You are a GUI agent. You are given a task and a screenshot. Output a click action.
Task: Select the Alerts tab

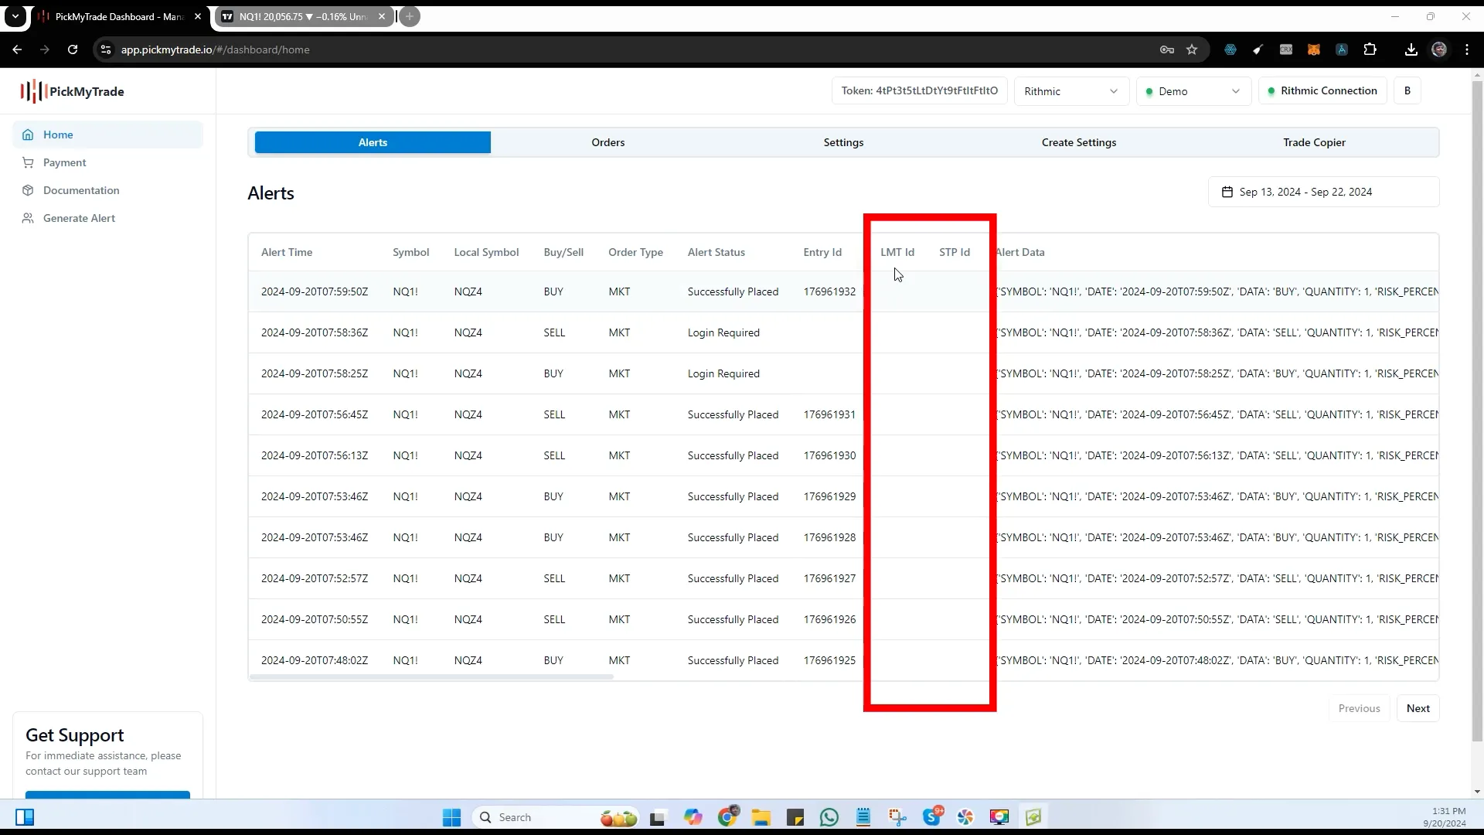372,141
